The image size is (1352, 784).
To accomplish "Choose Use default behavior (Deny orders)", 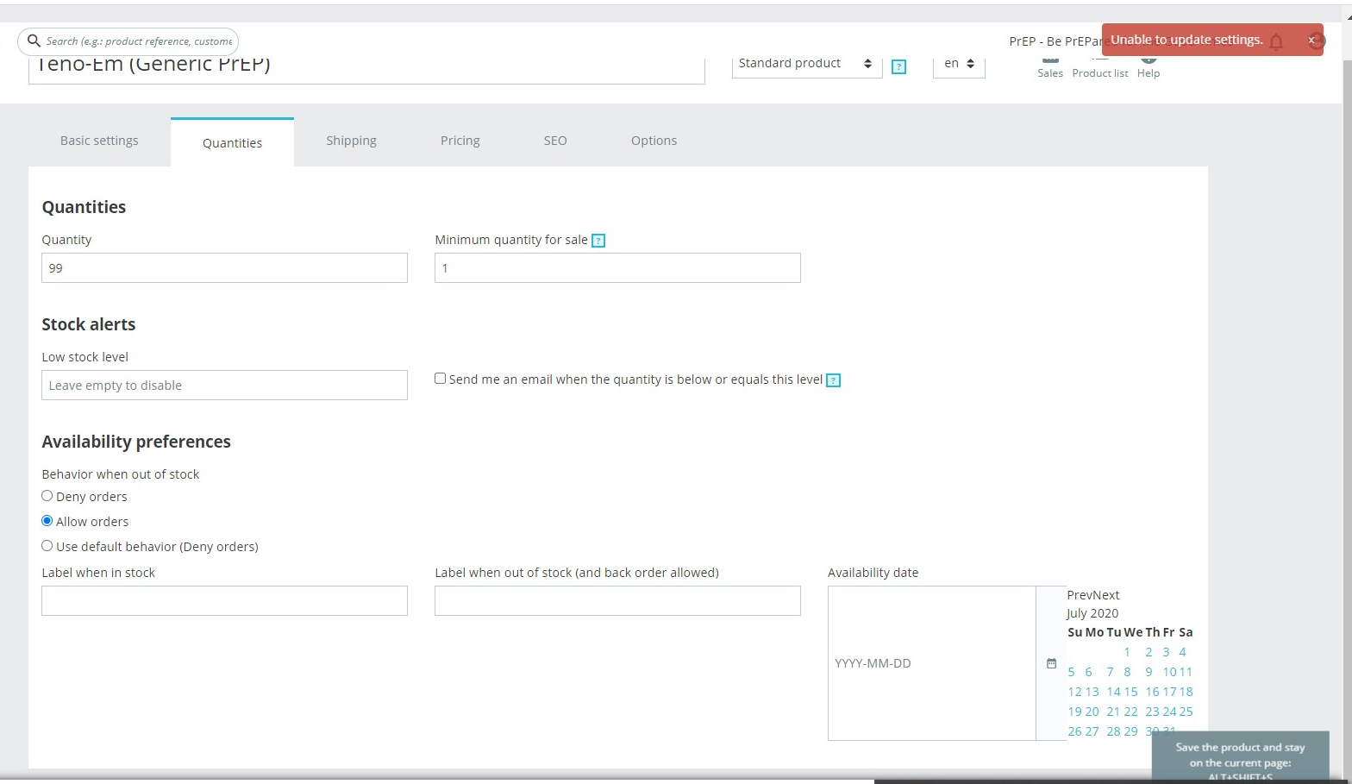I will (47, 546).
